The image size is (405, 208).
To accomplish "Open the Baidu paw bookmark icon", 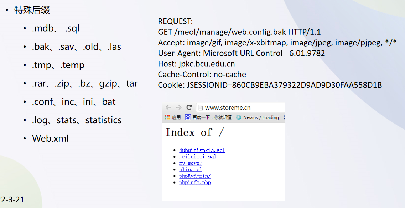I will 188,117.
